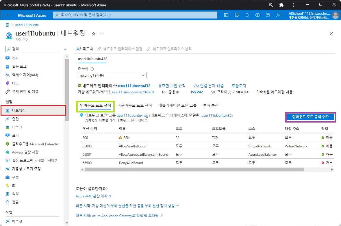Click 네트워크 인터페이스 분리 toolbar item

[x=169, y=49]
